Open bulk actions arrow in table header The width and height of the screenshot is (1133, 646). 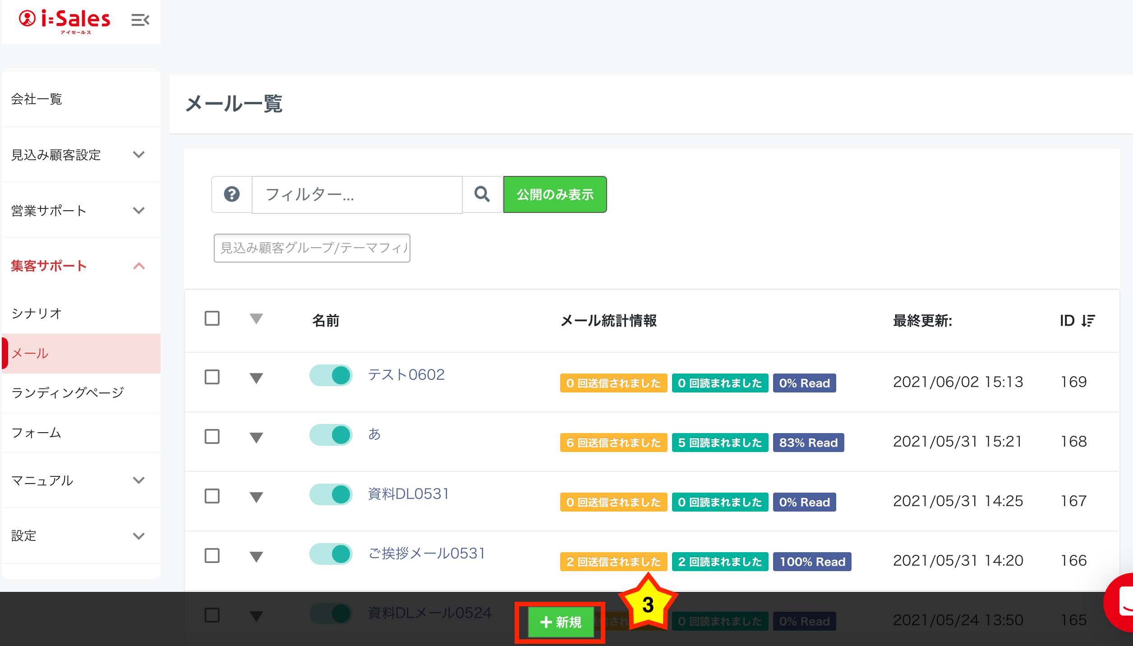click(256, 319)
